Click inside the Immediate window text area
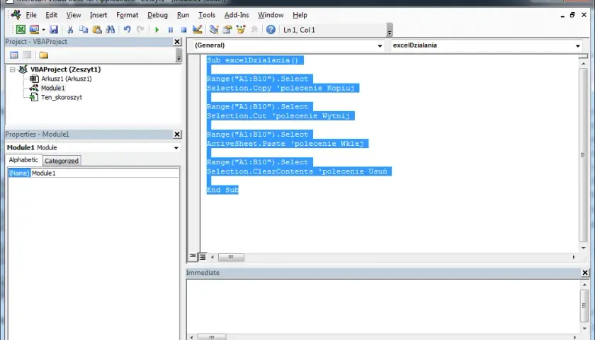Image resolution: width=595 pixels, height=340 pixels. pyautogui.click(x=383, y=307)
